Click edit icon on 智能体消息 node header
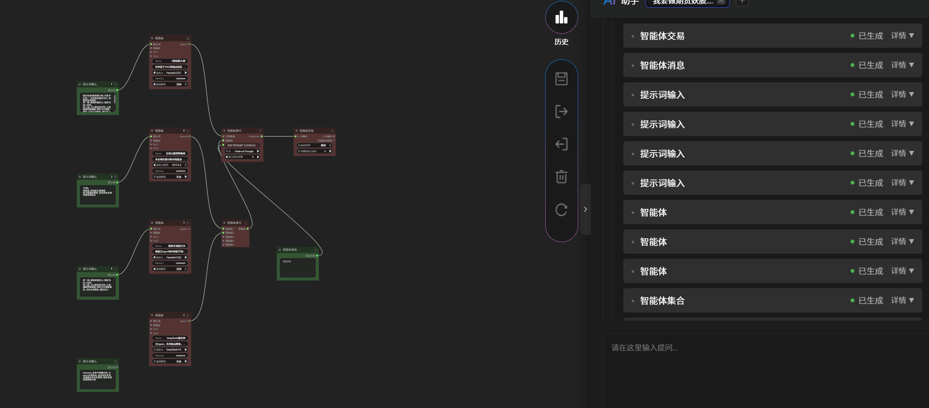 tap(315, 250)
